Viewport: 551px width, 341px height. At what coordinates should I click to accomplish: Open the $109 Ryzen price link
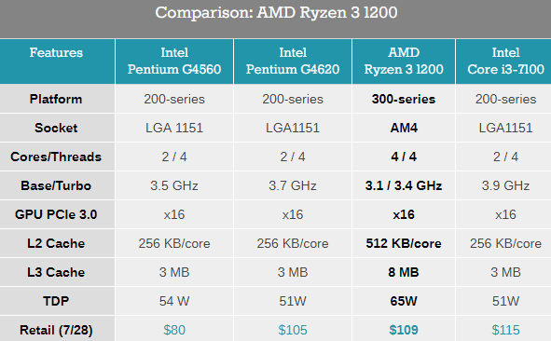click(404, 330)
